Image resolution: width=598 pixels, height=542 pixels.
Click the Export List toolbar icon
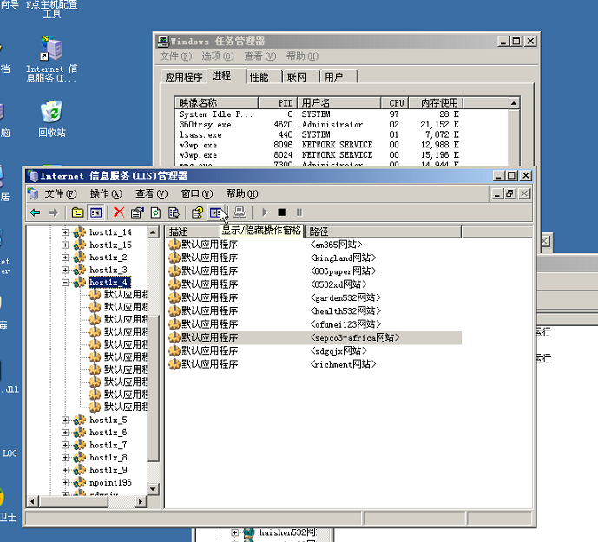click(x=174, y=212)
